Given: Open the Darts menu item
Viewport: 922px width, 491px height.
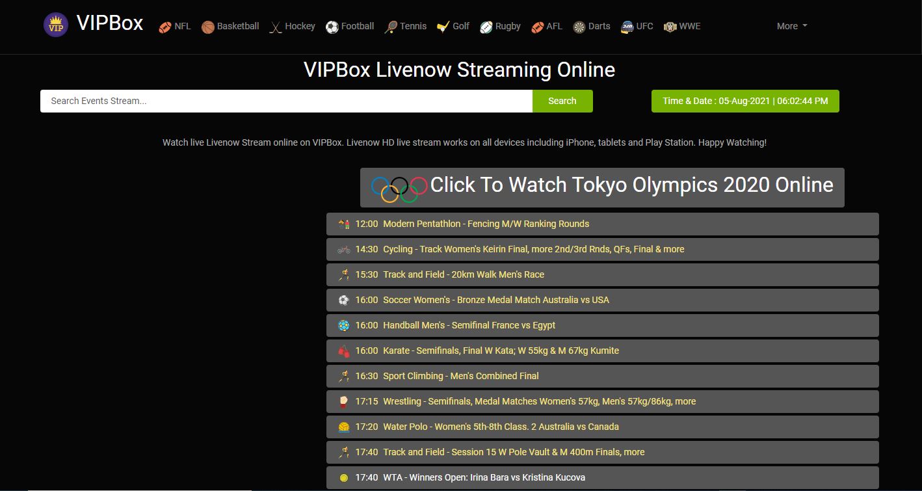Looking at the screenshot, I should click(592, 27).
